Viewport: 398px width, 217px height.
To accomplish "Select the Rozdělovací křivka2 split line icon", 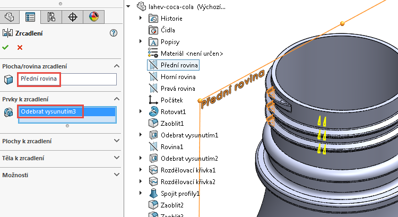I will point(153,182).
